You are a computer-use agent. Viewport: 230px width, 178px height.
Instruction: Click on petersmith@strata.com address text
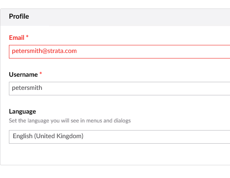(44, 51)
